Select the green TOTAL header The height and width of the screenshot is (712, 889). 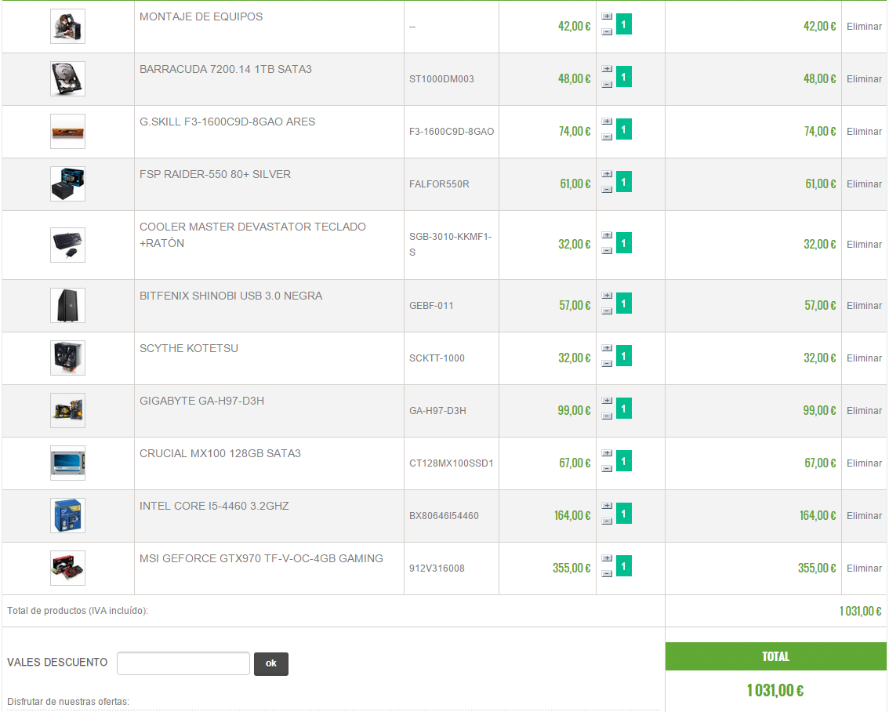point(775,656)
